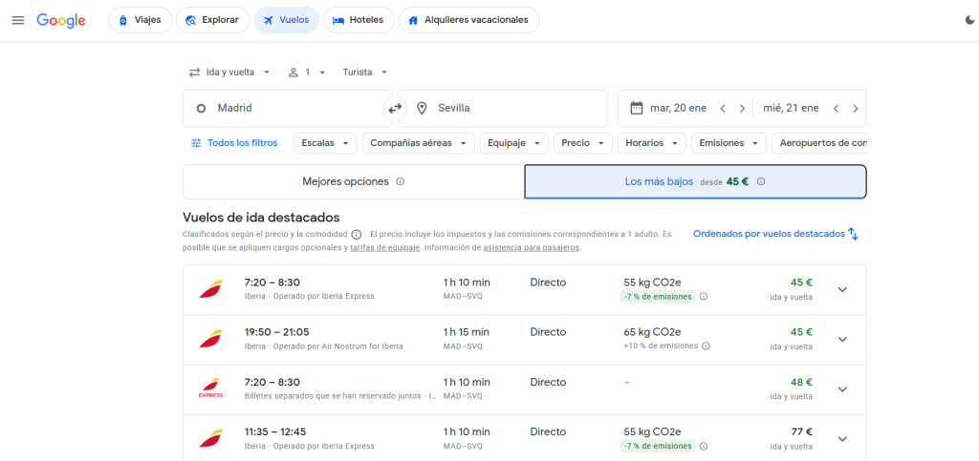Viewport: 979px width, 461px height.
Task: Click info icon beside Los más bajos price
Action: tap(761, 182)
